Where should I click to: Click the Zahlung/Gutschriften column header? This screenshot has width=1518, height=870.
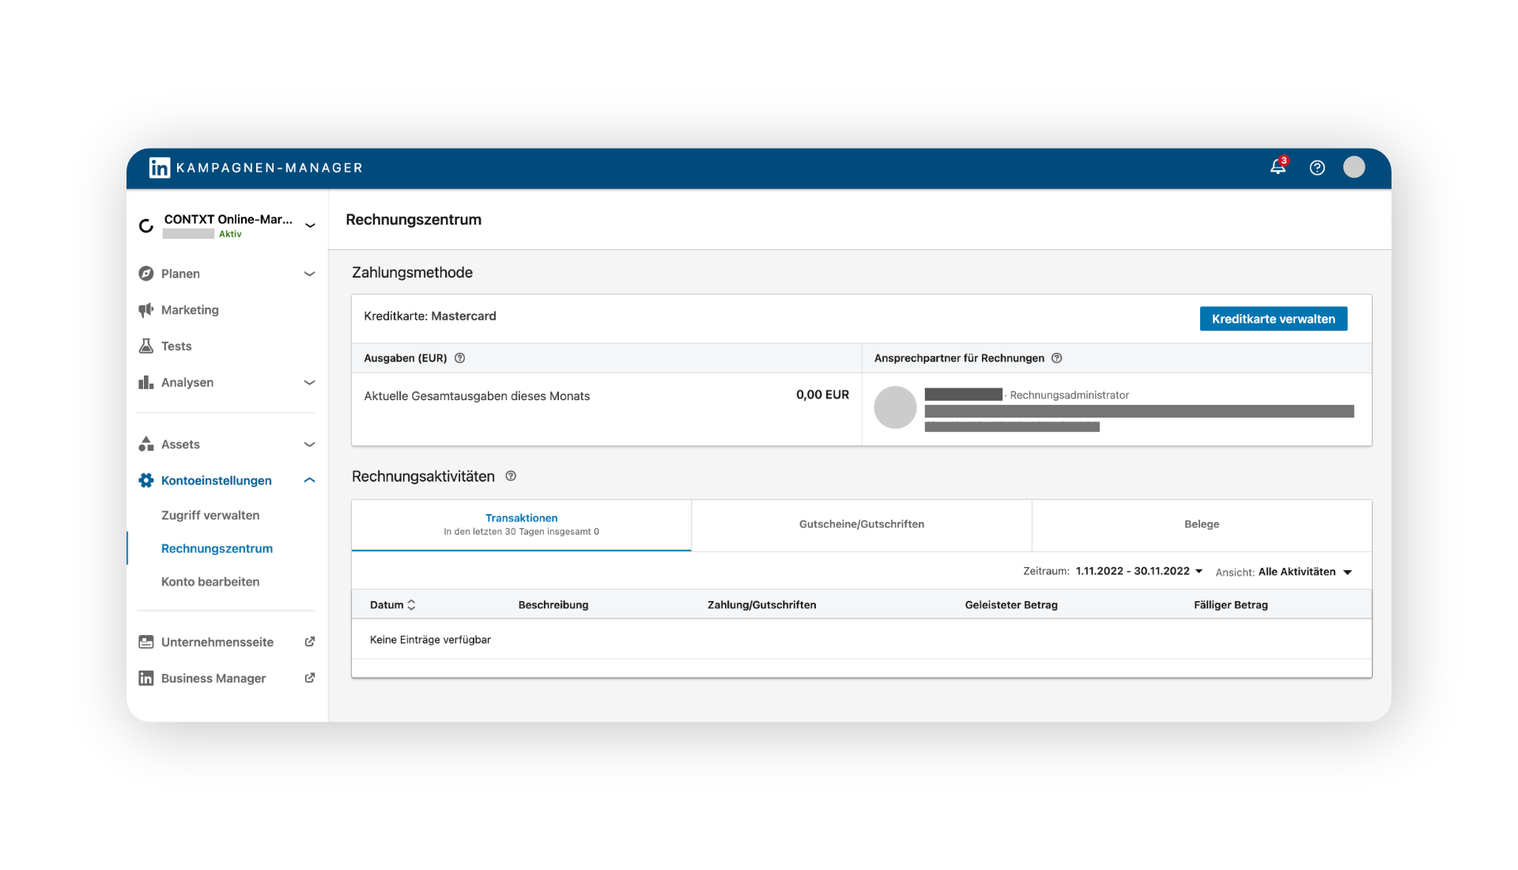761,605
